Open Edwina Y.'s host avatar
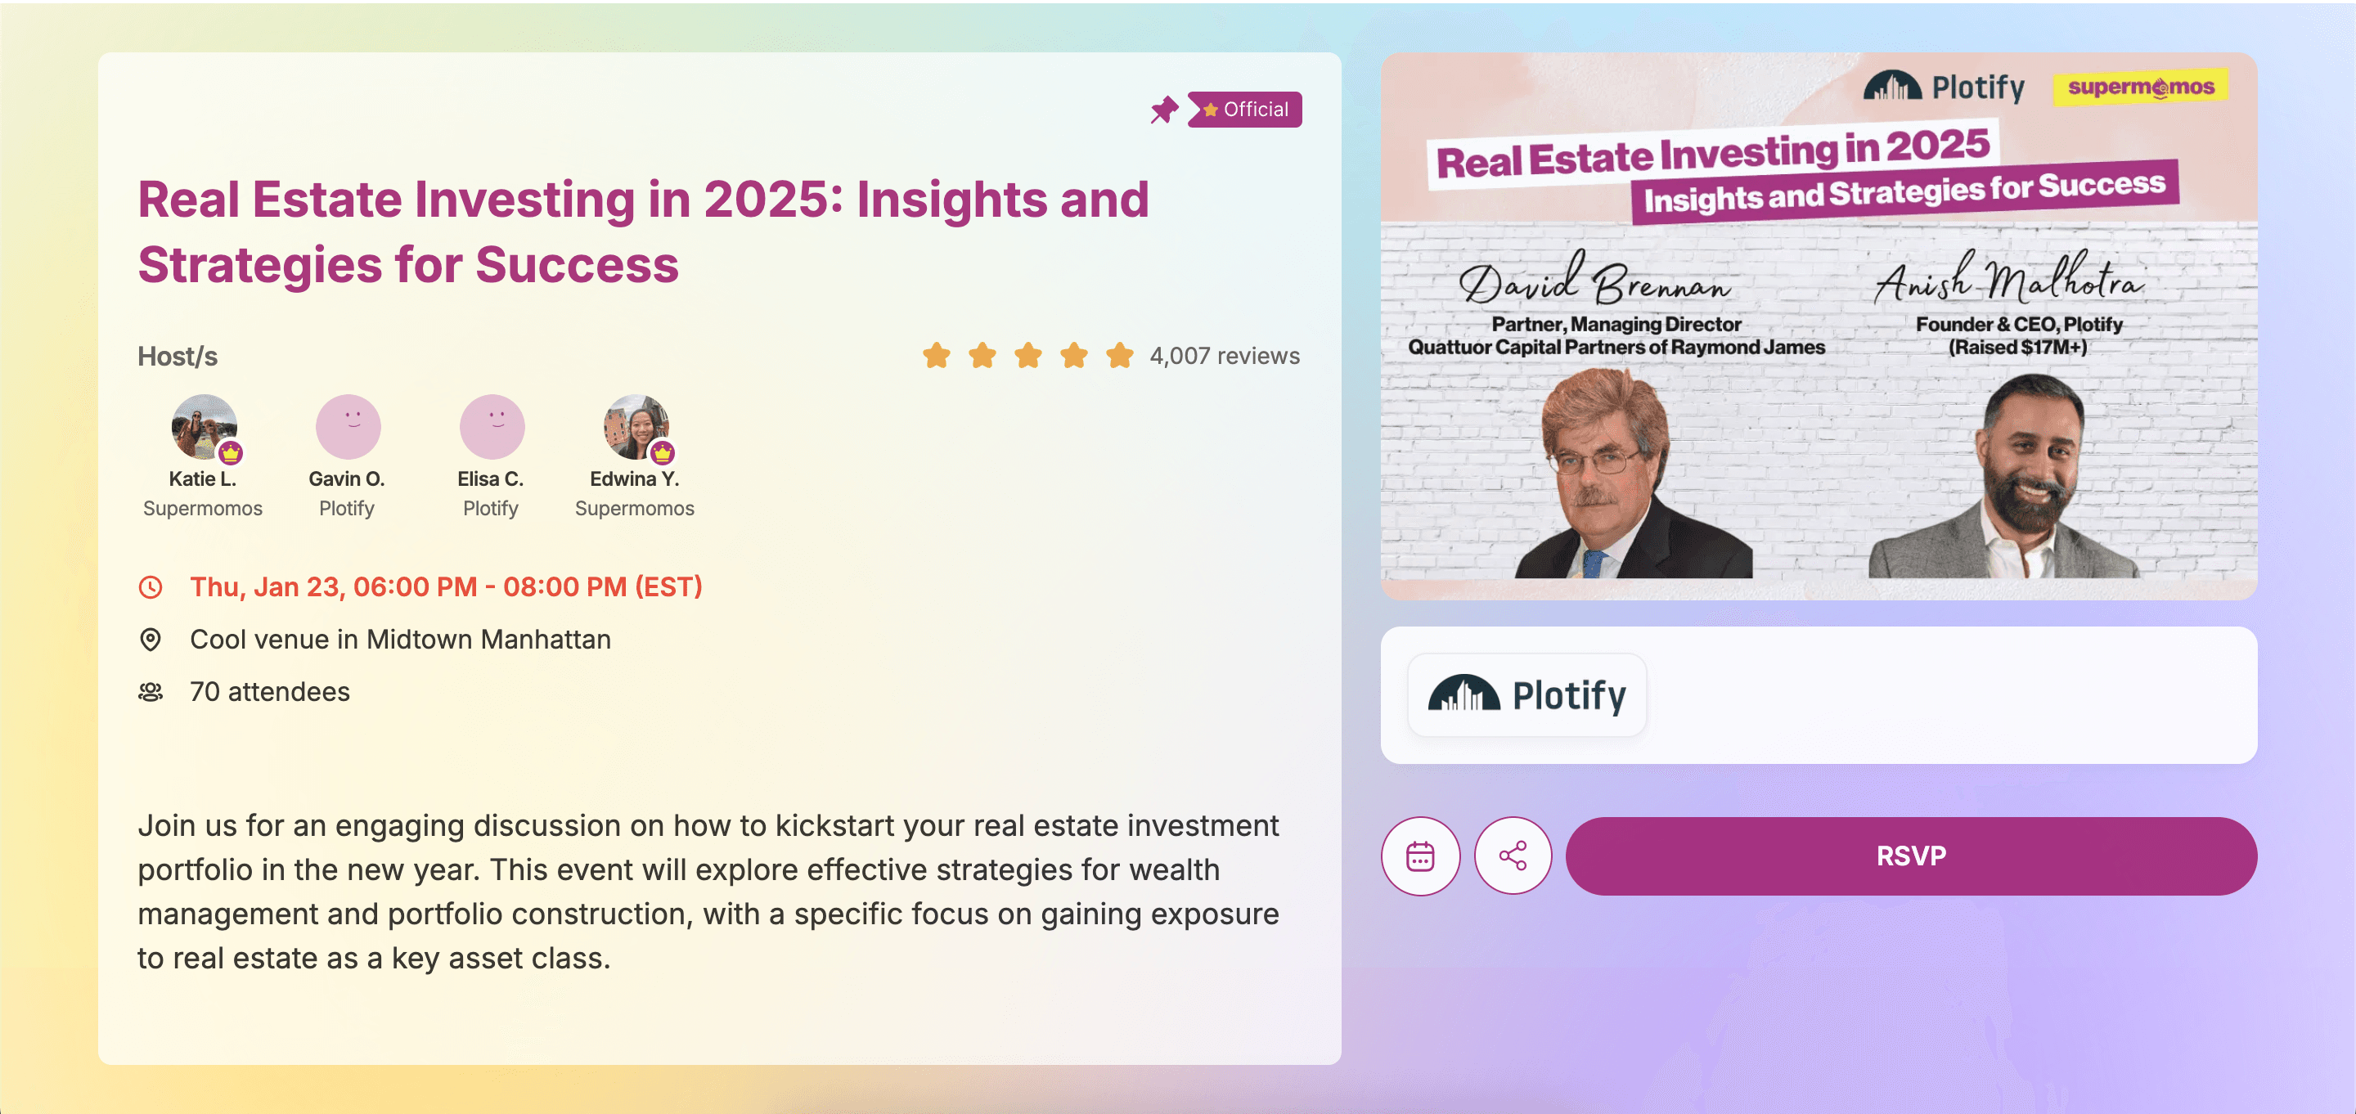Image resolution: width=2356 pixels, height=1114 pixels. click(x=636, y=426)
